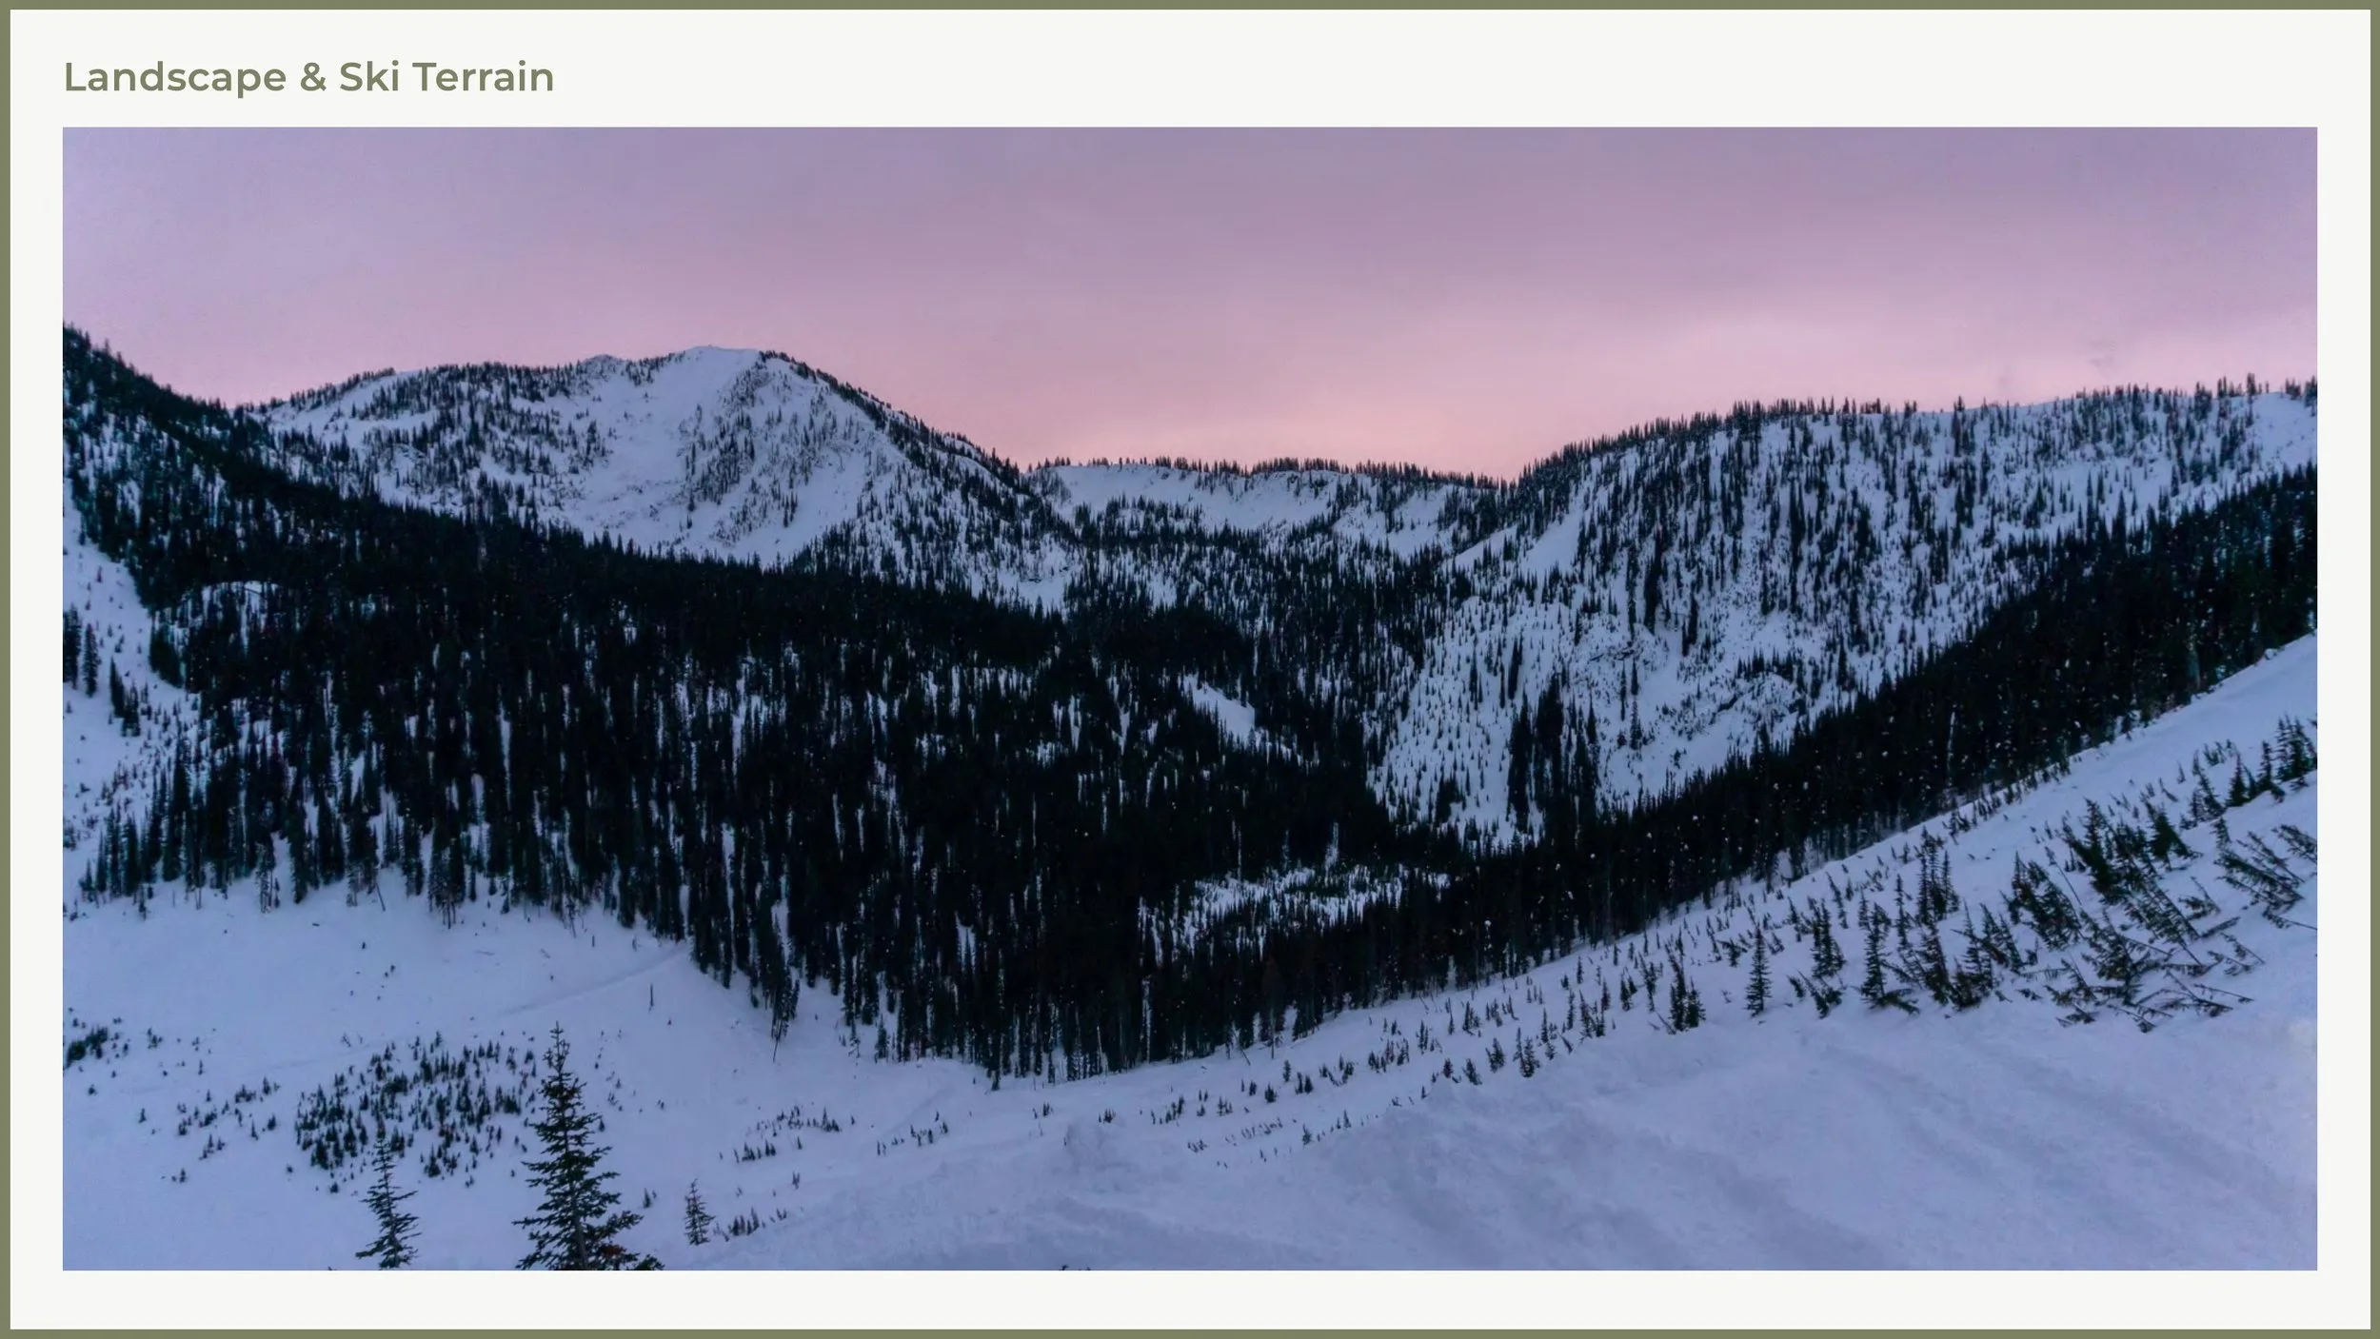Viewport: 2380px width, 1339px height.
Task: Select the mountain landscape photo
Action: point(1190,699)
